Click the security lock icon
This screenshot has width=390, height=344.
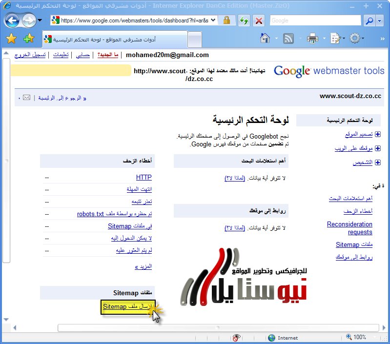(226, 20)
